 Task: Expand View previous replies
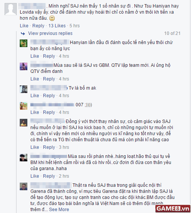pos(50,33)
